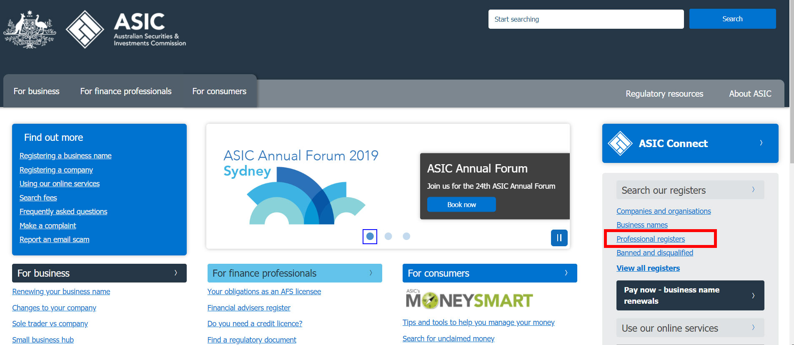Open Find a regulatory document link
This screenshot has height=345, width=794.
(x=252, y=340)
